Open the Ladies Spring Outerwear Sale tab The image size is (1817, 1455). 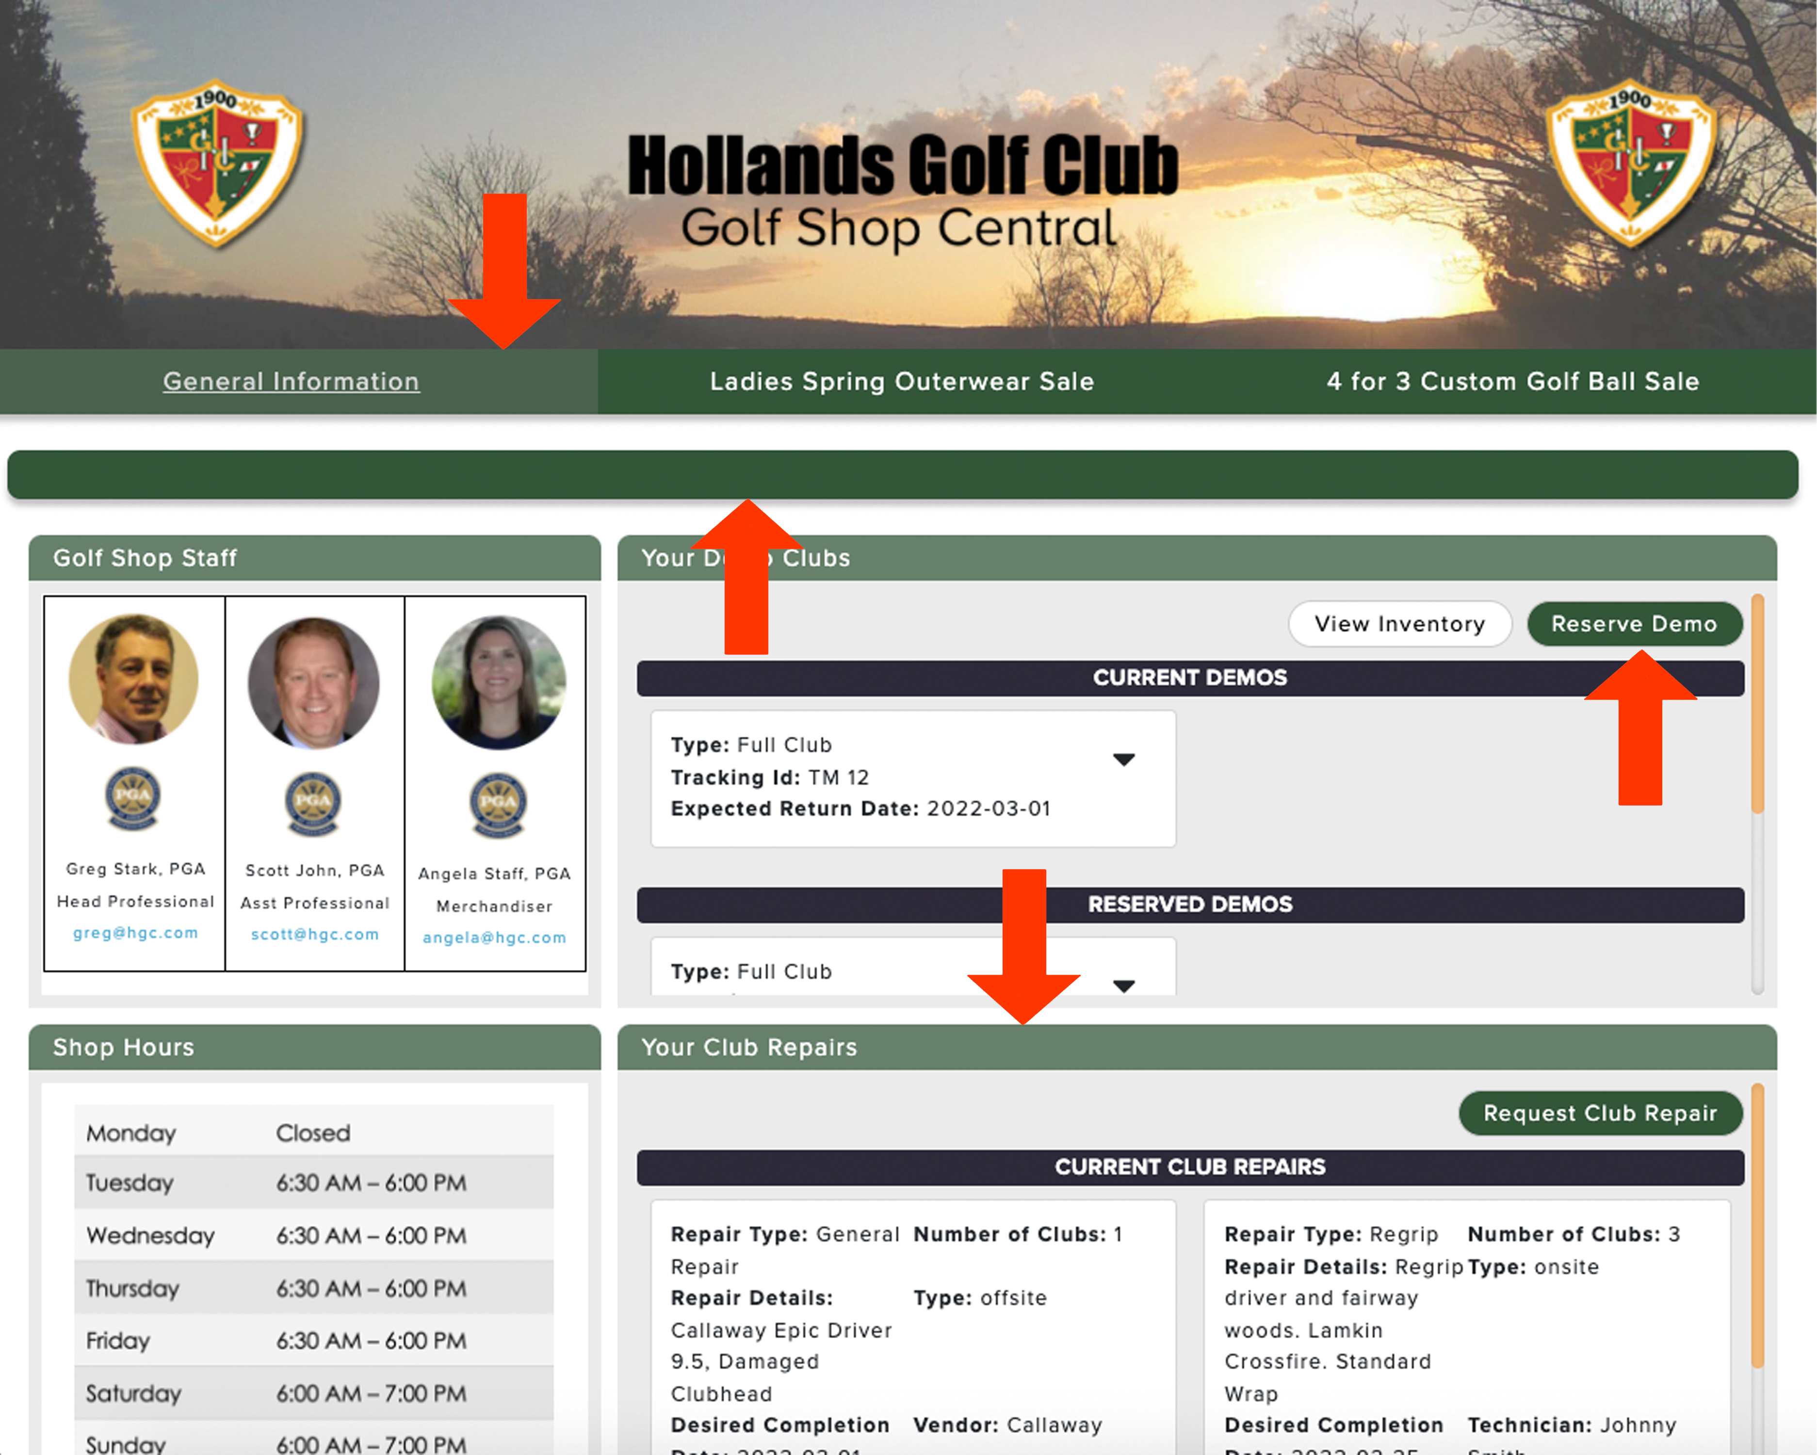902,382
